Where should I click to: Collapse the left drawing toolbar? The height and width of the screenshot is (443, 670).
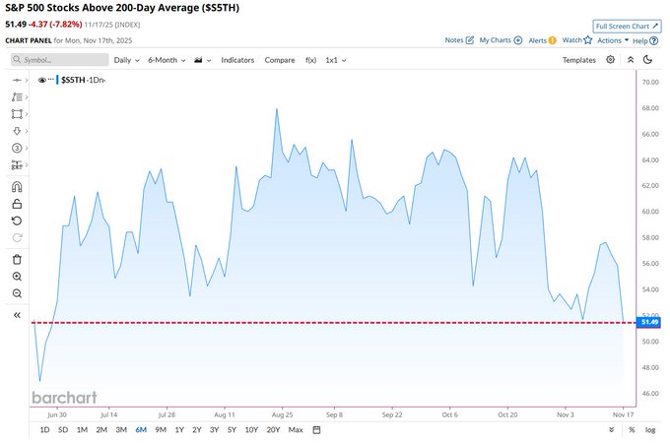17,315
